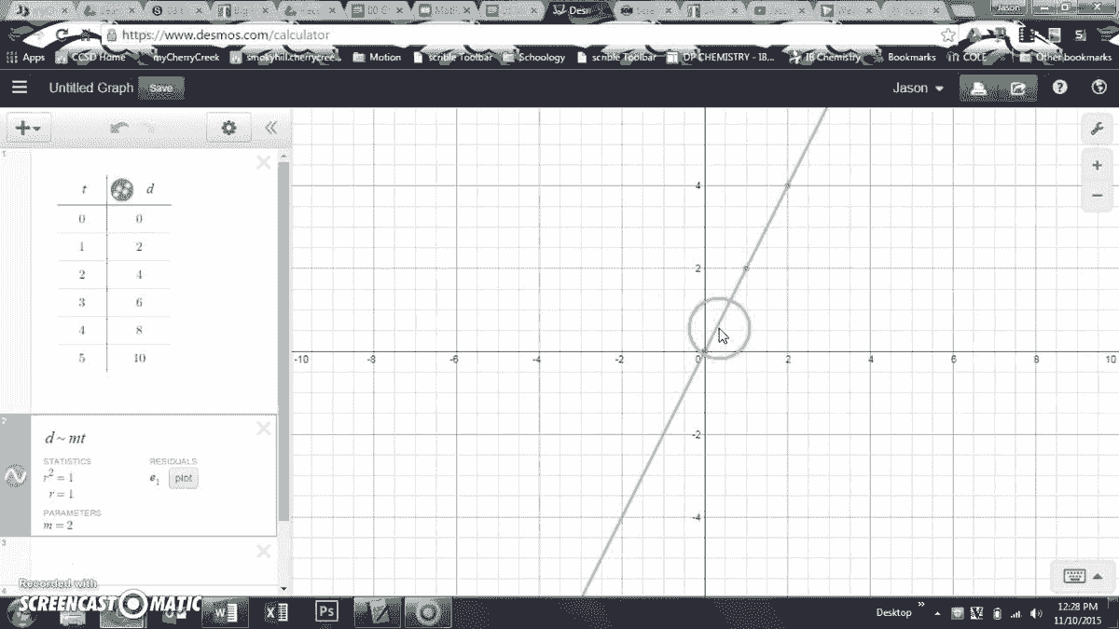1119x629 pixels.
Task: Click the undo arrow
Action: click(119, 129)
